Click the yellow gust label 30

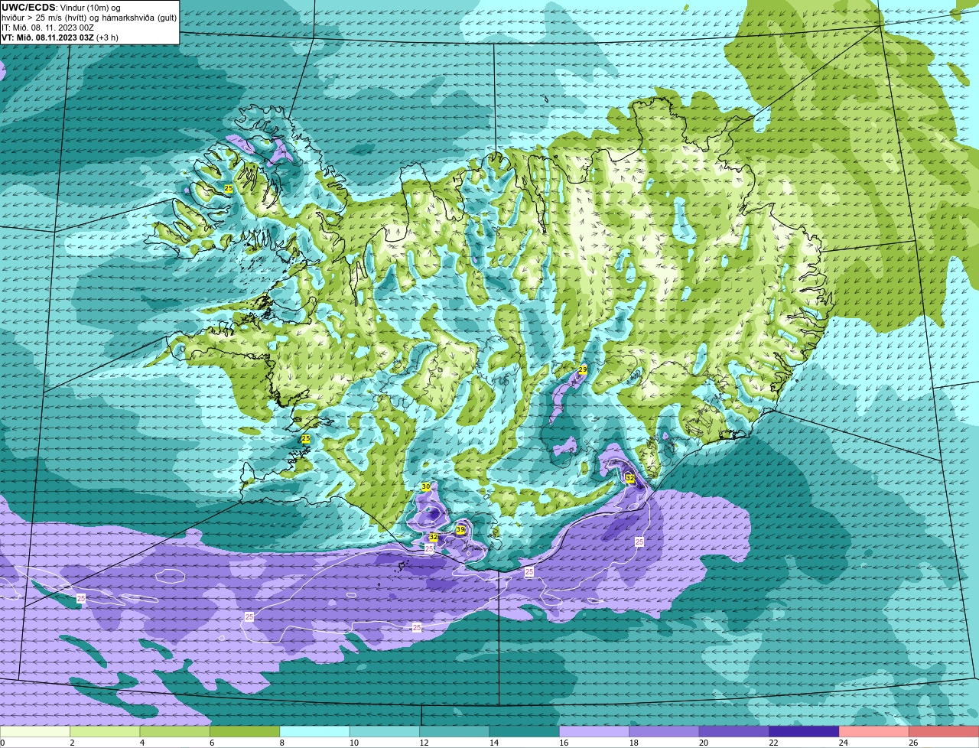426,486
